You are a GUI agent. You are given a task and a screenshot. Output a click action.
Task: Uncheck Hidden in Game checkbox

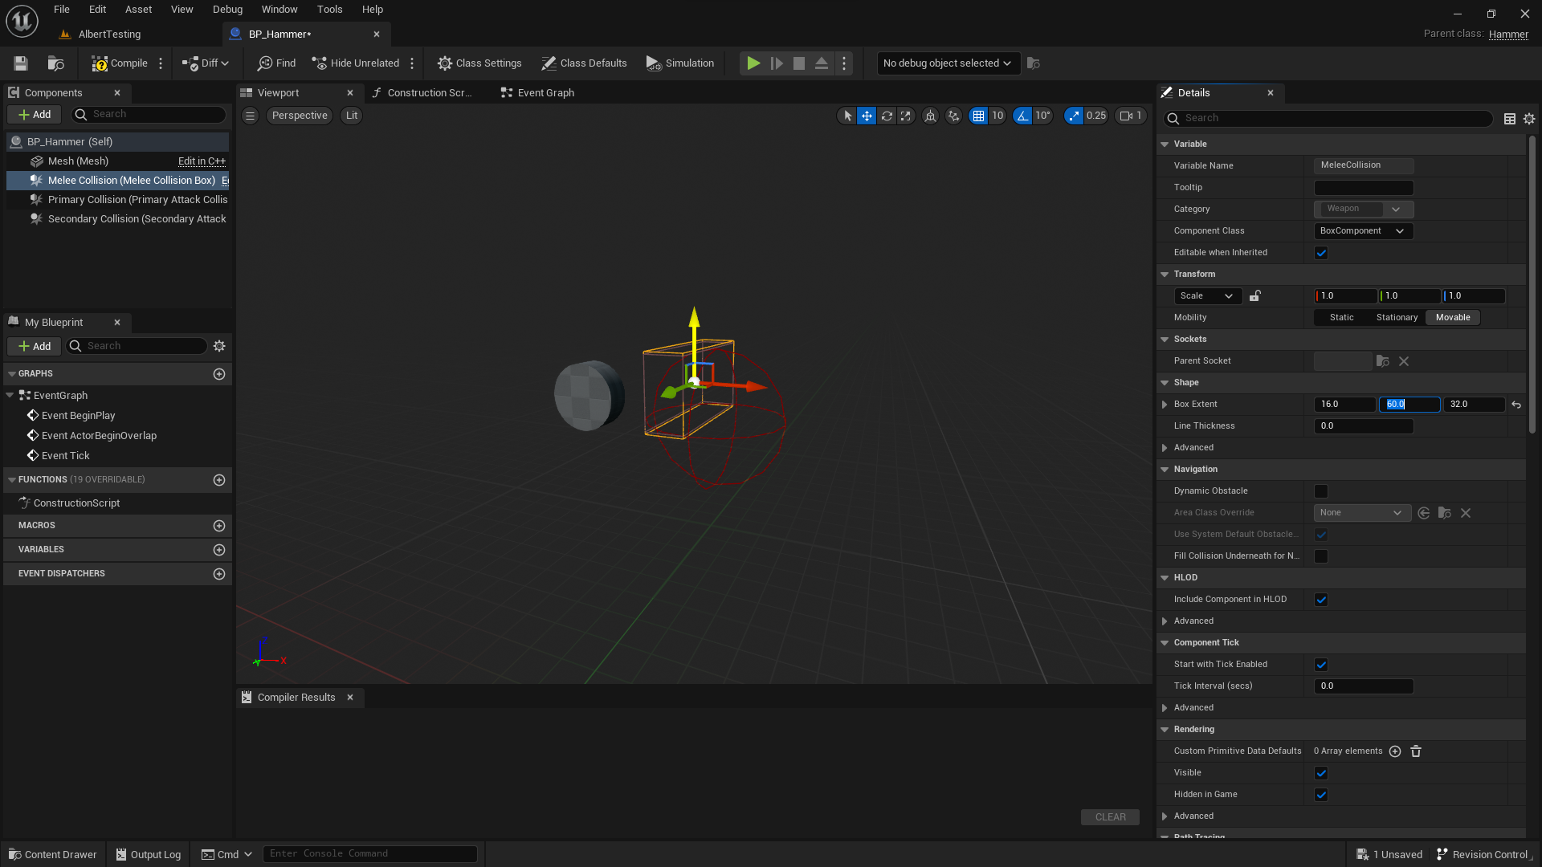pyautogui.click(x=1321, y=795)
